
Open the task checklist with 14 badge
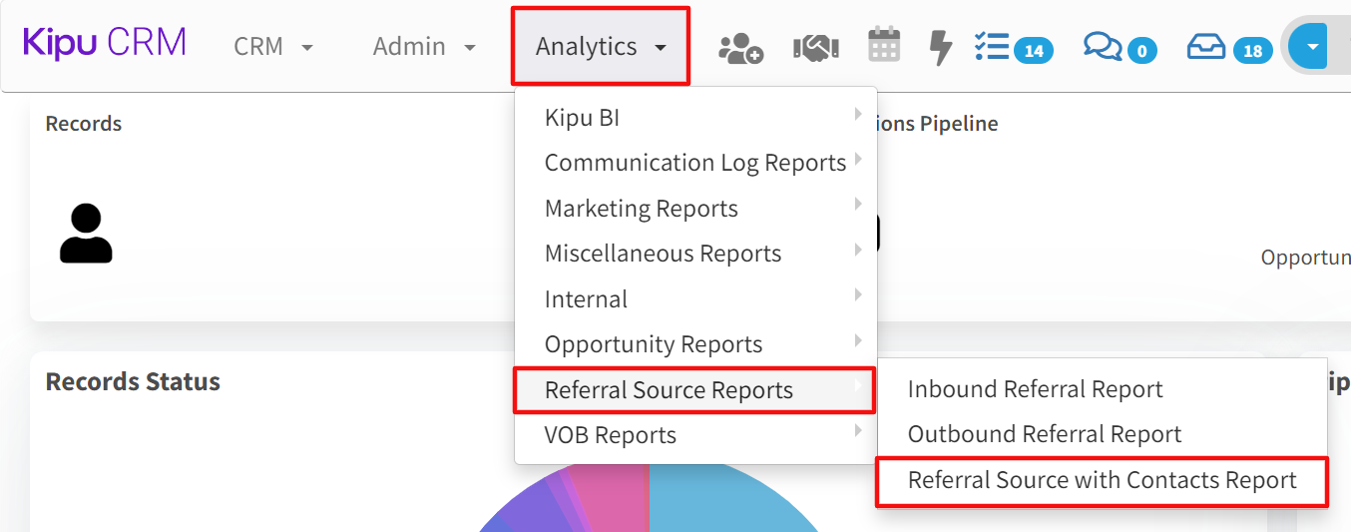point(1012,47)
